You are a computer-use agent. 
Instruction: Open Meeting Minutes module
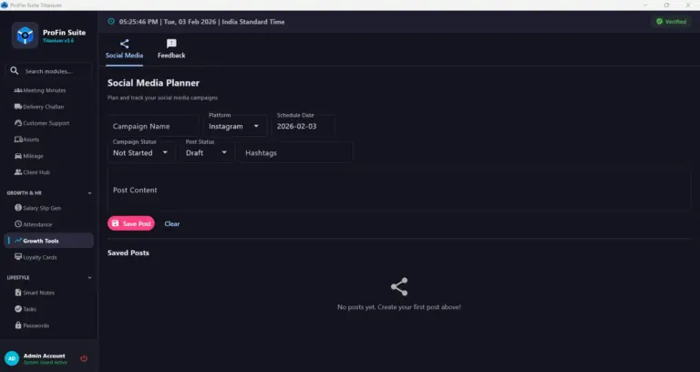45,90
